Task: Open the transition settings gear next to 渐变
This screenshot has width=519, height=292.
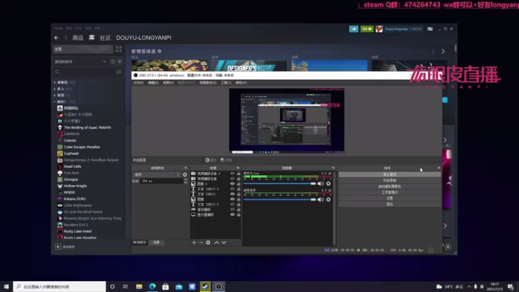Action: tap(185, 175)
